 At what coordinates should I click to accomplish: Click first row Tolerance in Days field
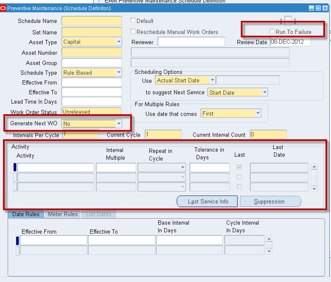point(210,167)
